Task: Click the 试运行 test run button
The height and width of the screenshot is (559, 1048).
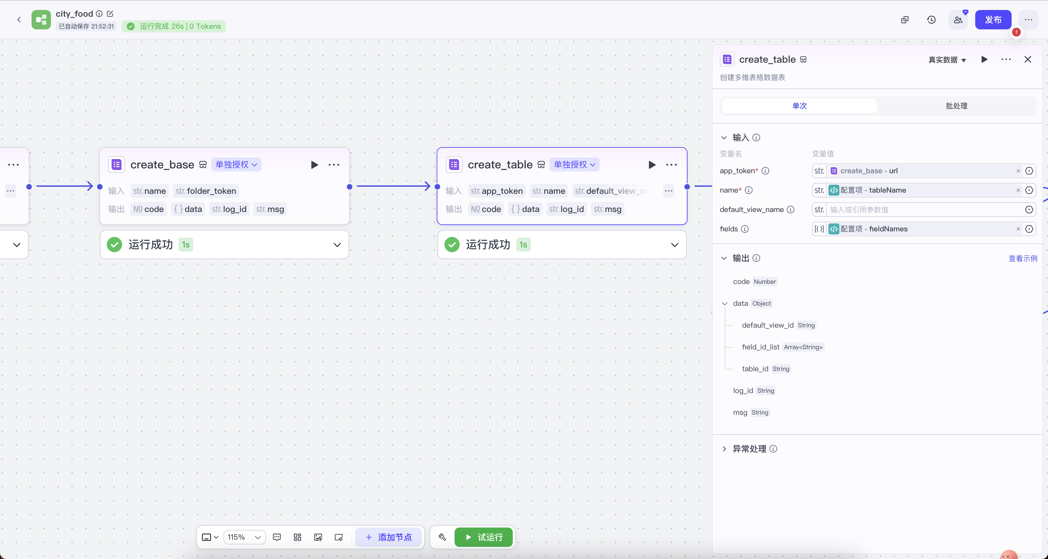Action: (484, 537)
